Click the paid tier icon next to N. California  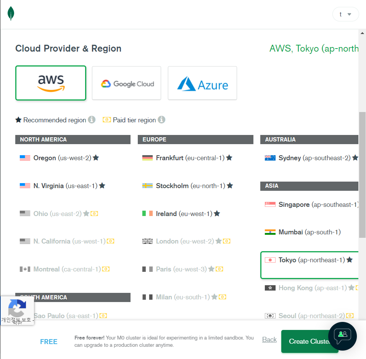(x=110, y=241)
